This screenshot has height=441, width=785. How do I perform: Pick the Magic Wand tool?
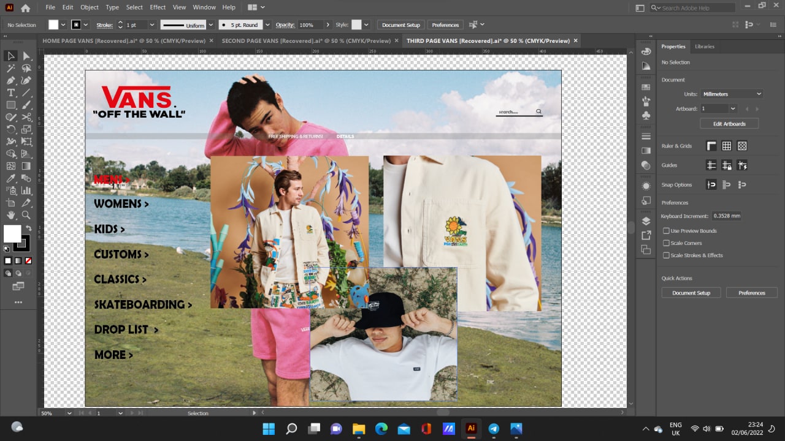pyautogui.click(x=11, y=68)
